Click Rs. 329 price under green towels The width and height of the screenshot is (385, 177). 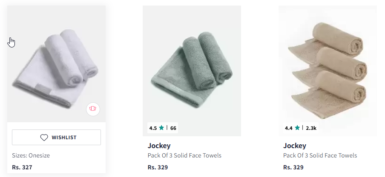tap(158, 168)
